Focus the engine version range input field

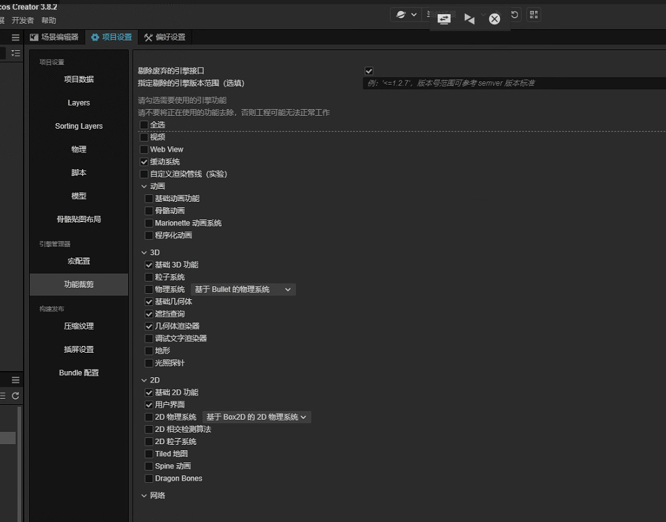[x=514, y=83]
